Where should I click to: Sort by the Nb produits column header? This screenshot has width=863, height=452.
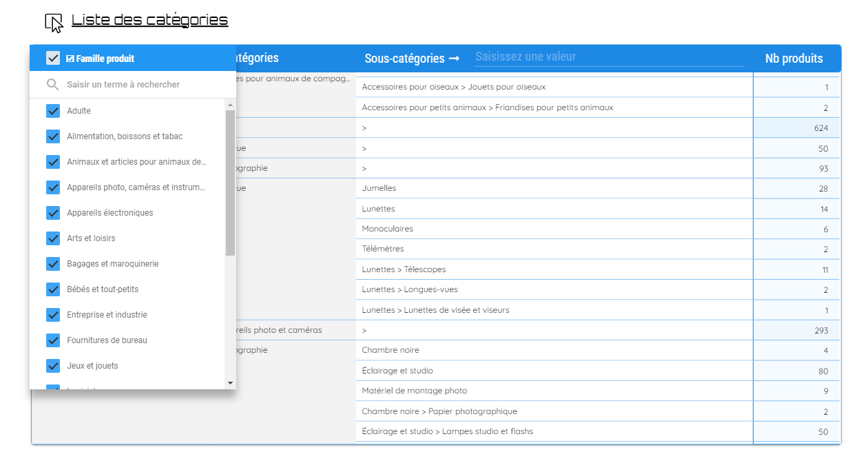[x=793, y=59]
